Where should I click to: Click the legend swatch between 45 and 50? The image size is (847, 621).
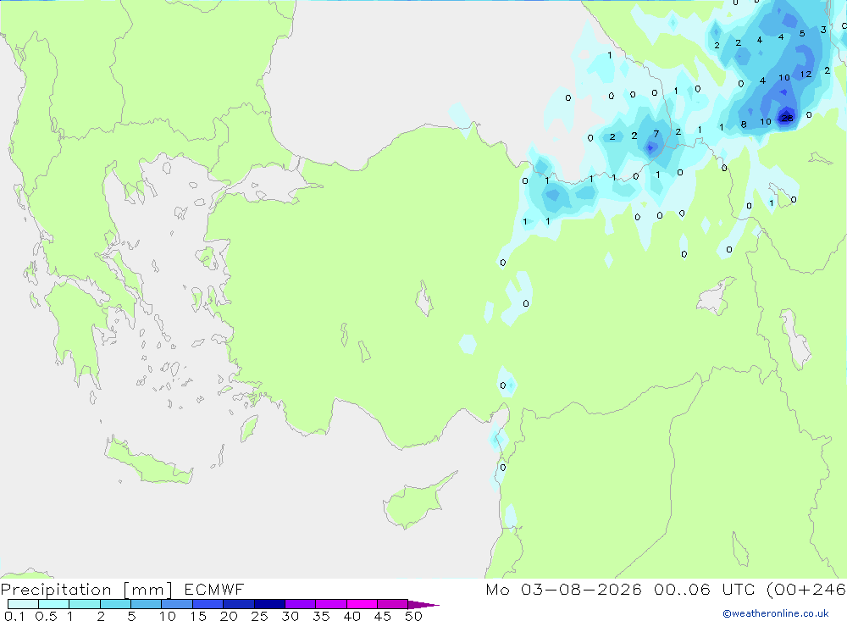pyautogui.click(x=392, y=604)
